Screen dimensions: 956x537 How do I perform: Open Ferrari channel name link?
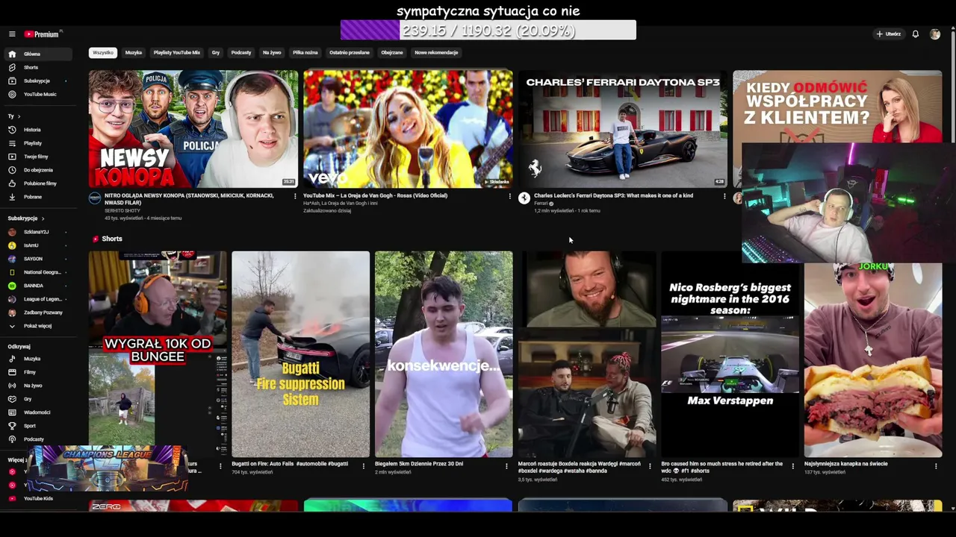(x=541, y=204)
